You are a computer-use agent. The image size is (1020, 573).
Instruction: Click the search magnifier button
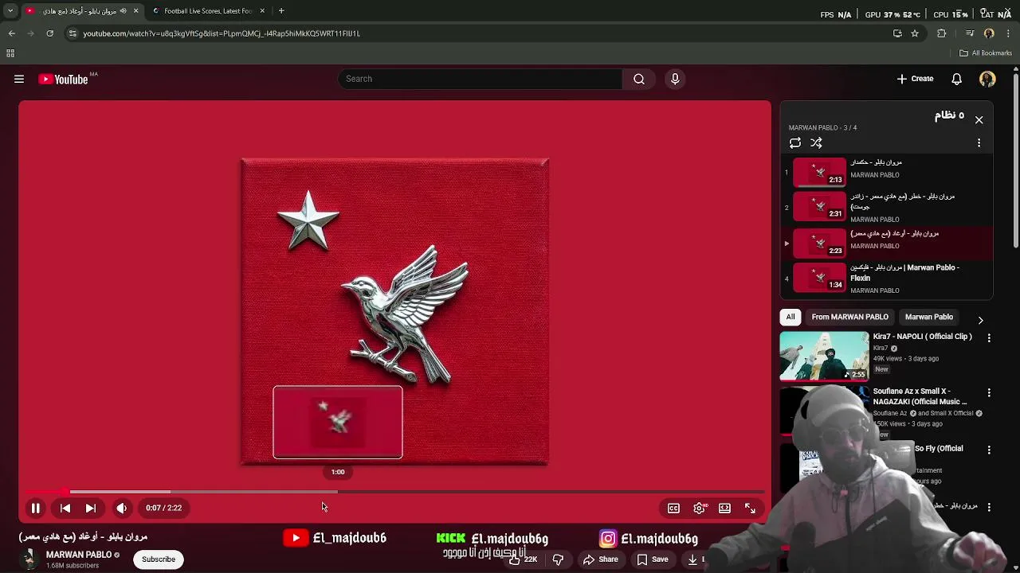[639, 79]
